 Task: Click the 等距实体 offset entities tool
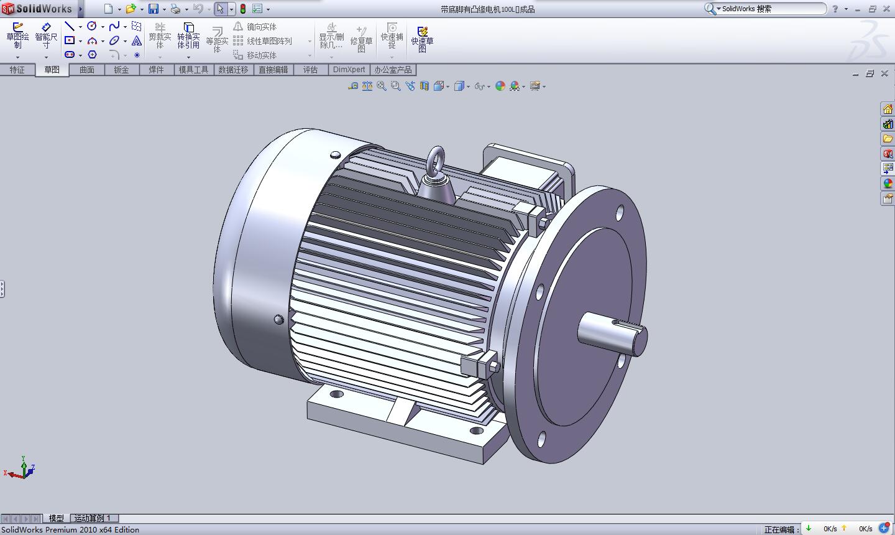click(217, 40)
